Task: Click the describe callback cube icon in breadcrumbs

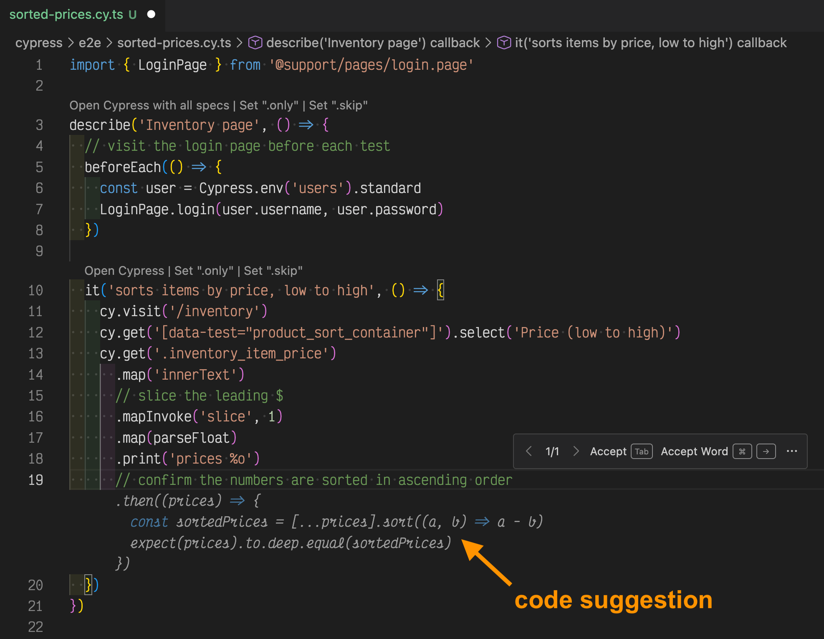Action: point(255,43)
